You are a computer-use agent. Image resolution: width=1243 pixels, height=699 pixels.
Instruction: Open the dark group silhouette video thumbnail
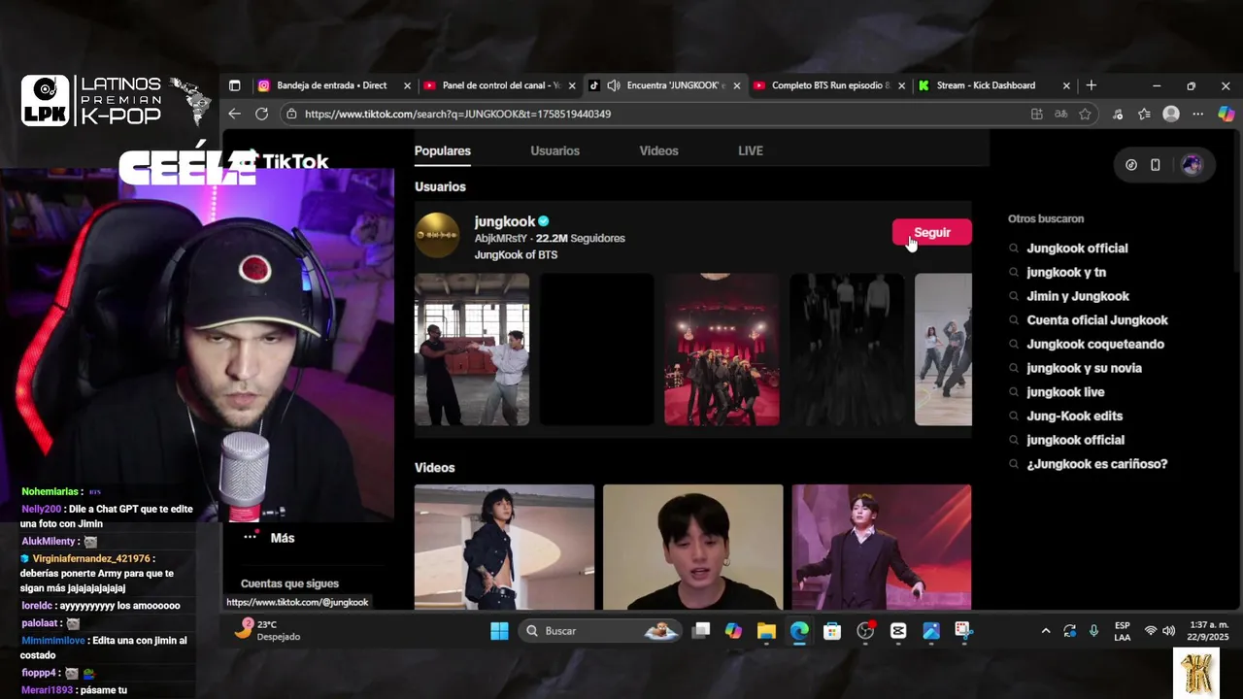(x=847, y=349)
